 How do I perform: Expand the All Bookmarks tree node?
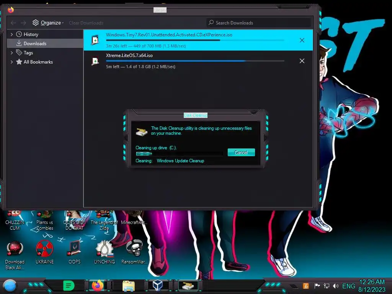[11, 62]
